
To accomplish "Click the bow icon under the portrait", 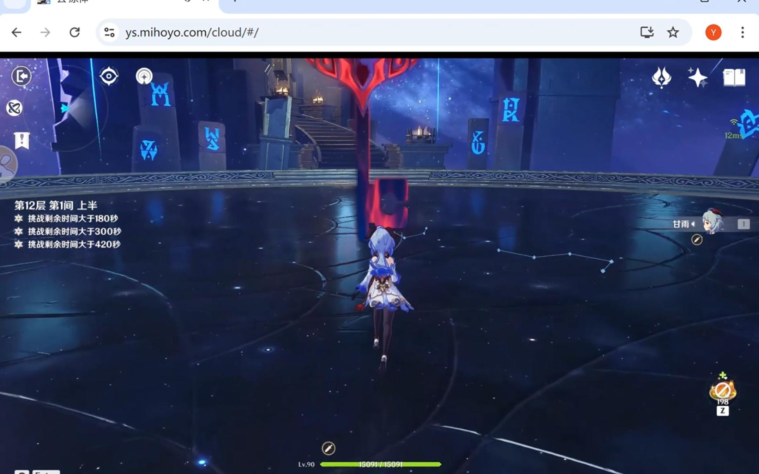I will pos(697,240).
